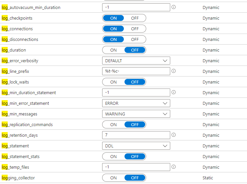Screen dimensions: 247x184
Task: Enable log_duration by clicking ON
Action: tap(113, 50)
